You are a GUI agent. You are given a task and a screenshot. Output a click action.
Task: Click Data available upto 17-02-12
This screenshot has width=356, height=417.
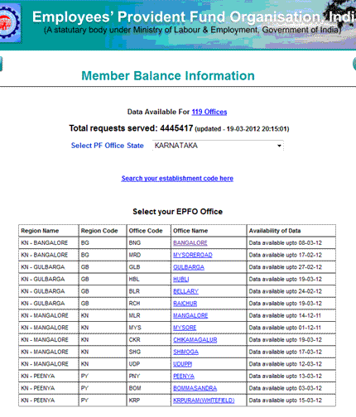[x=285, y=255]
